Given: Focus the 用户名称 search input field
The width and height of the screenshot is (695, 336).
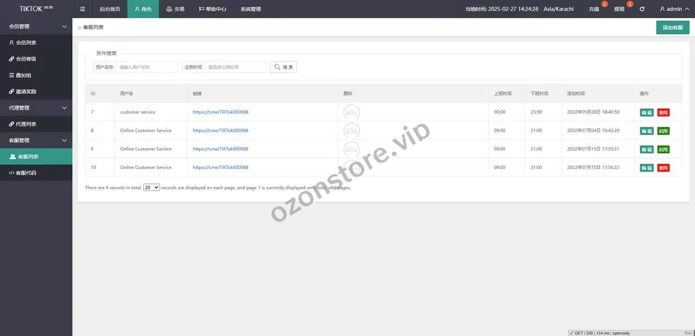Looking at the screenshot, I should point(147,67).
